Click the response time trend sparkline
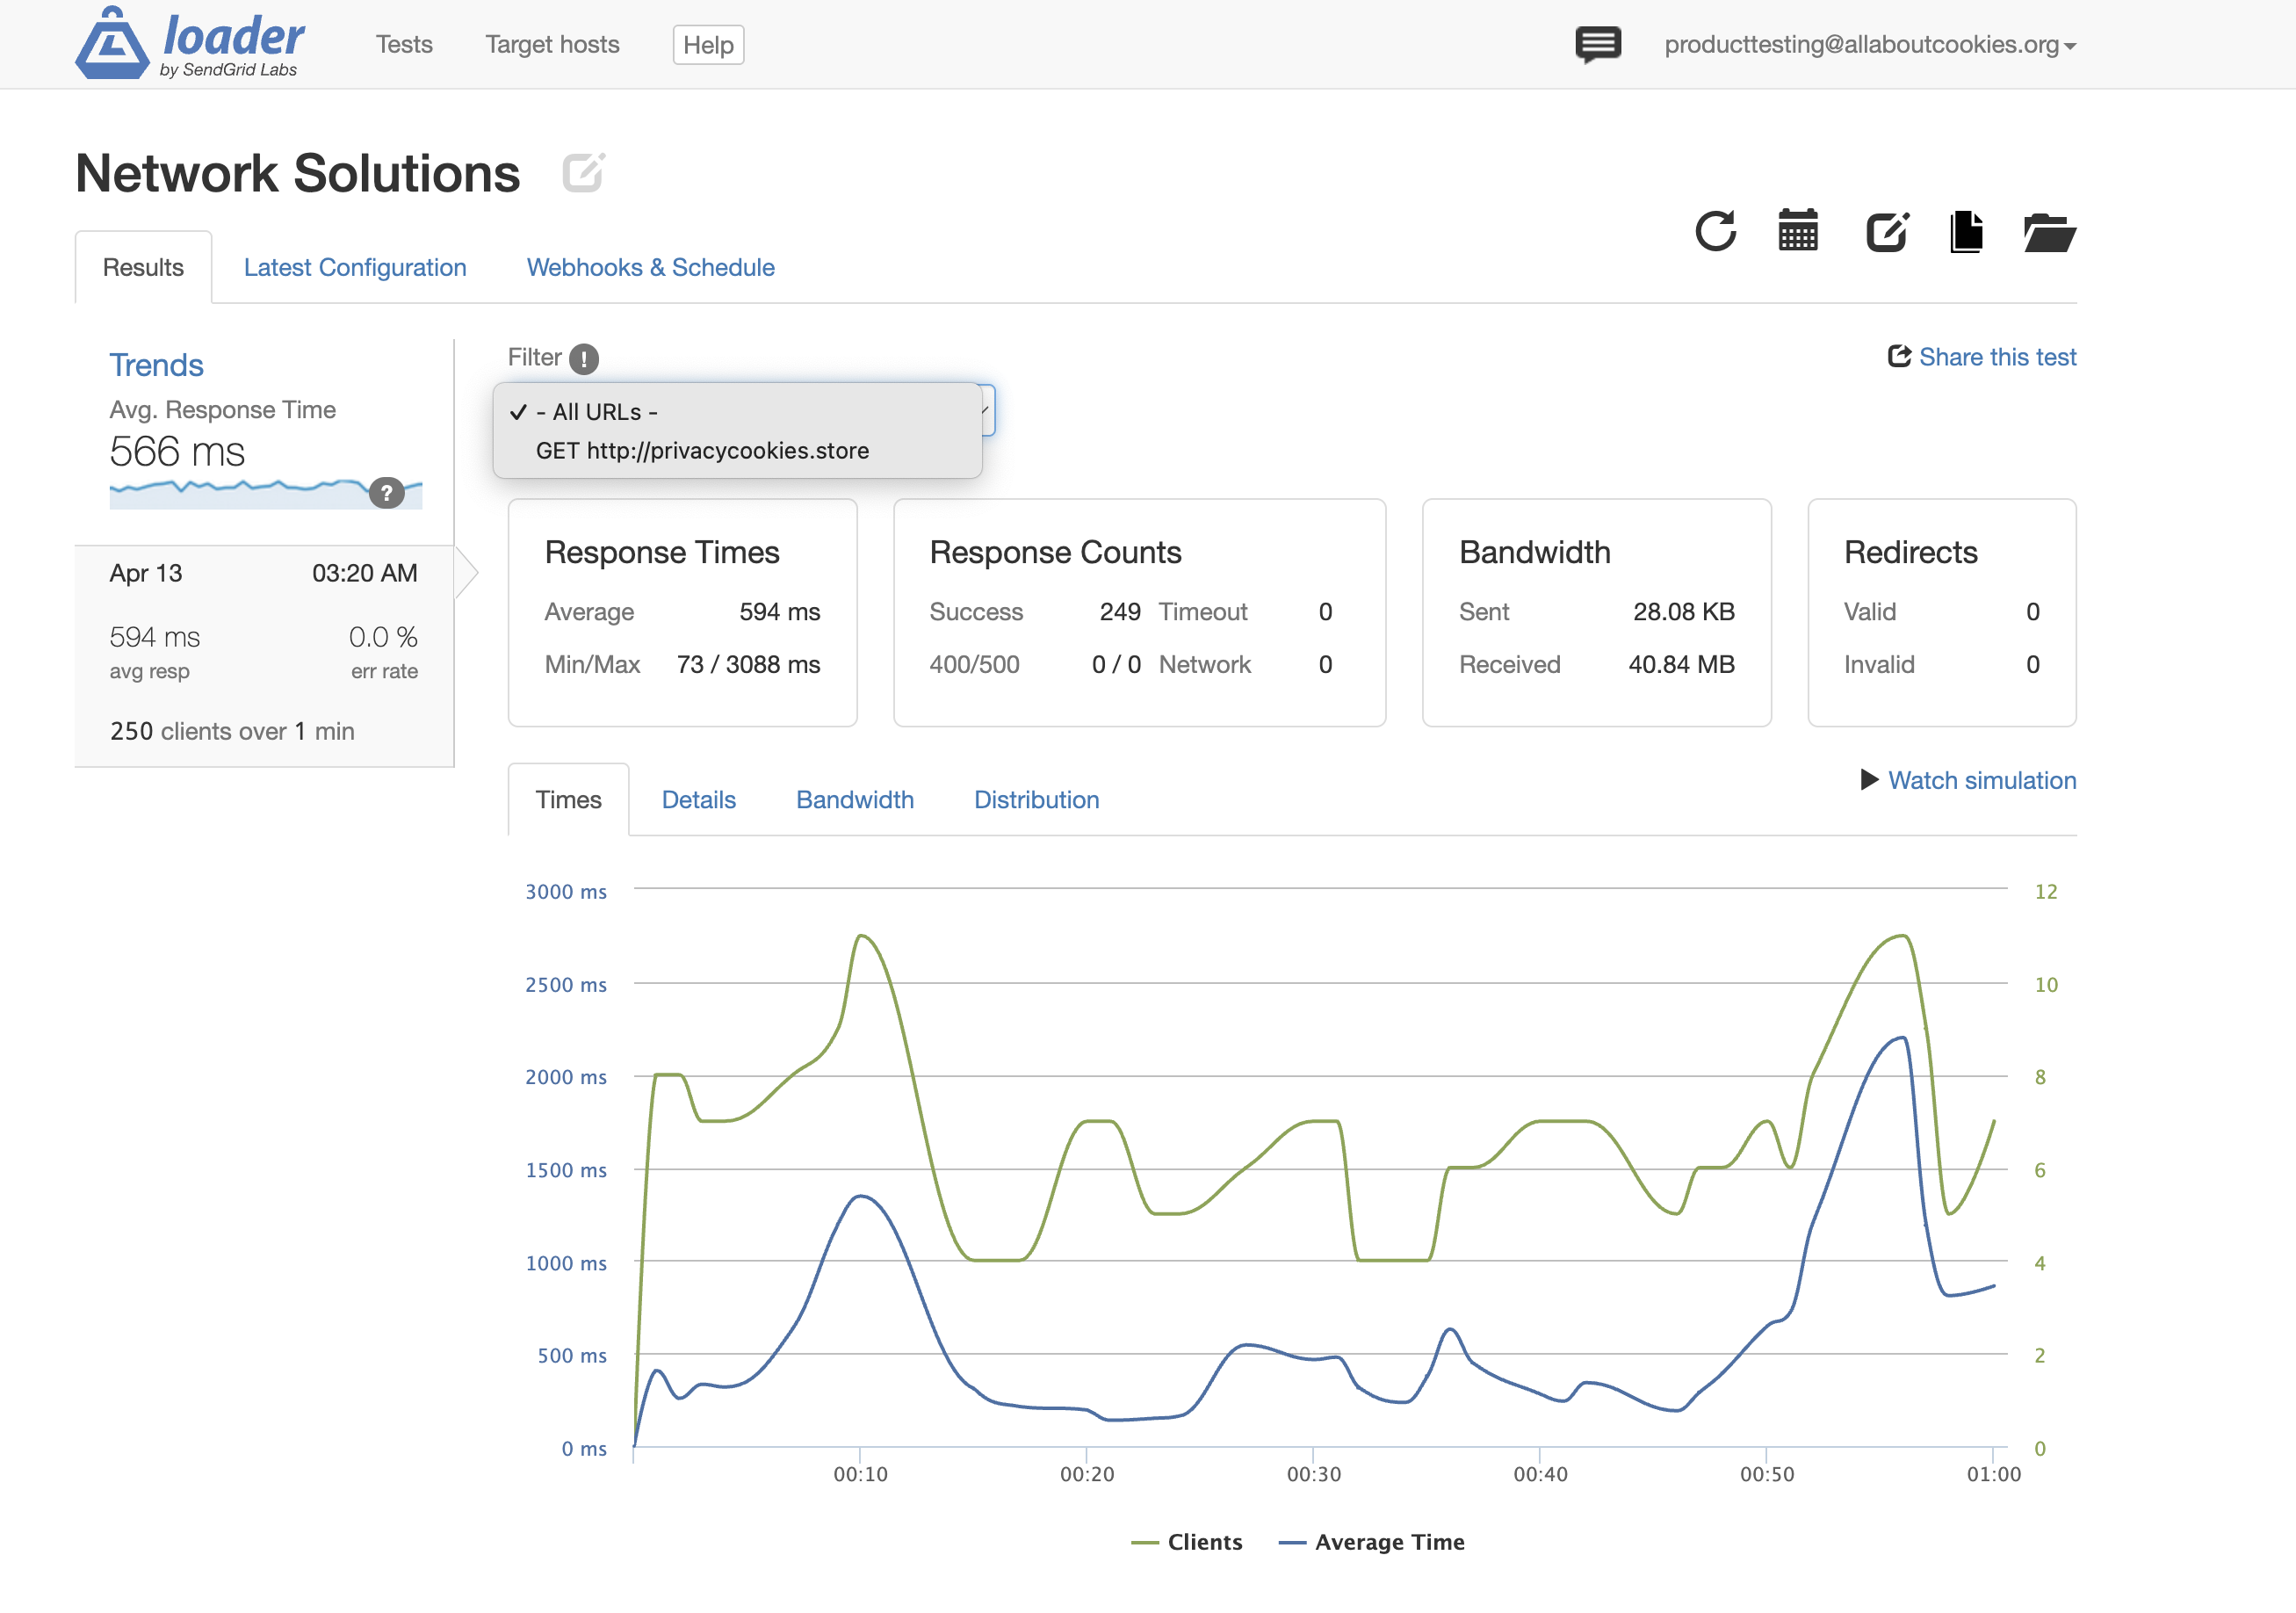2296x1613 pixels. (x=265, y=494)
